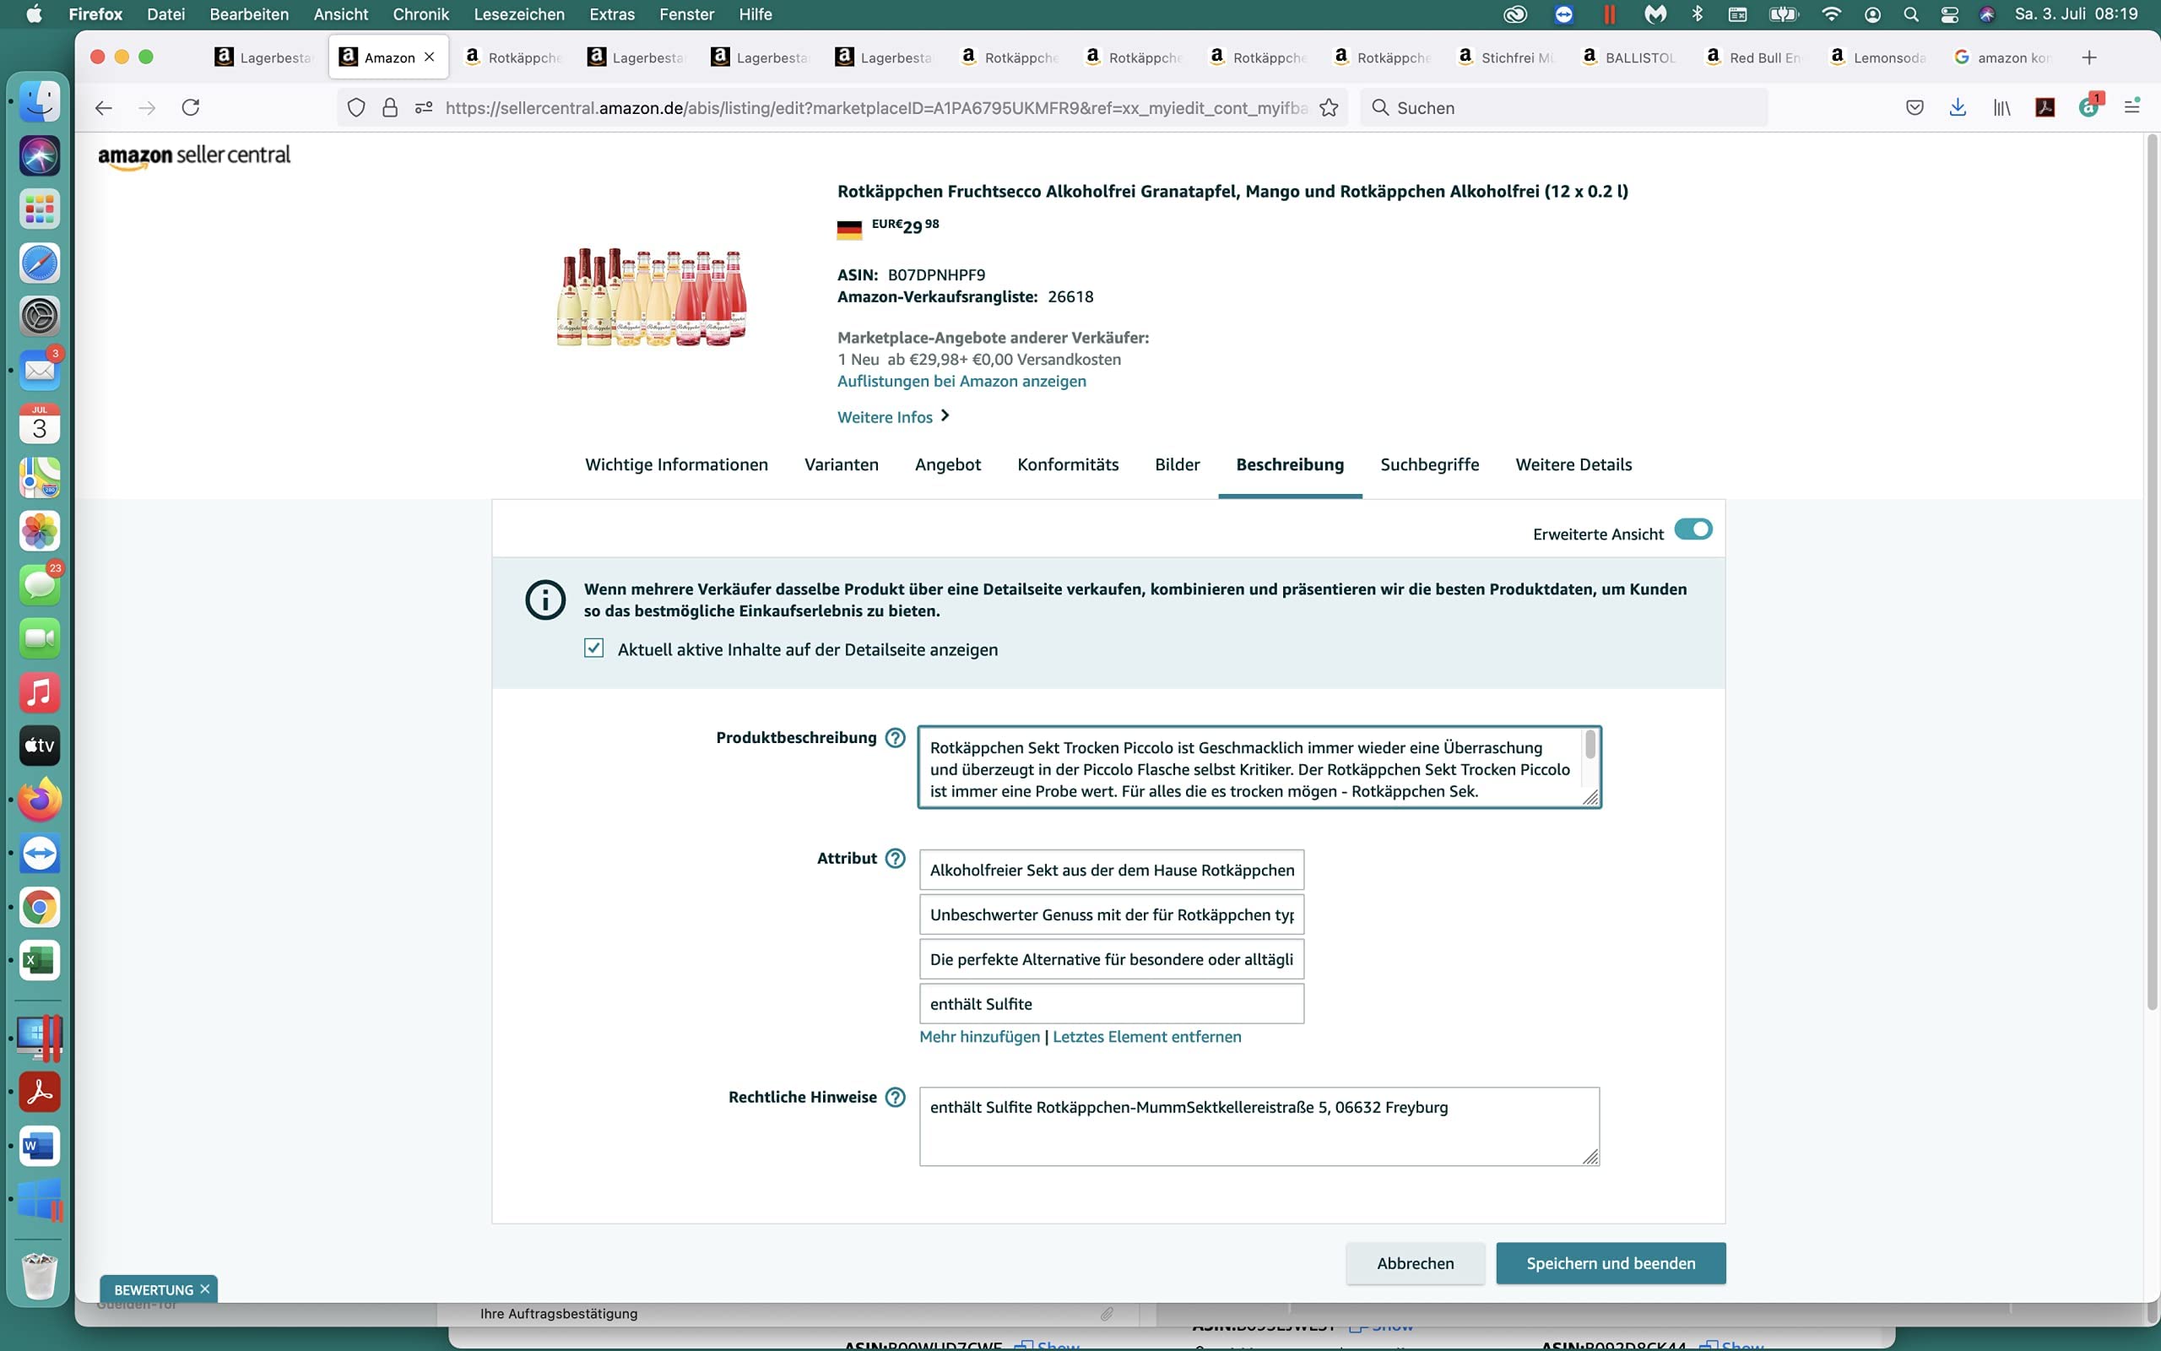Open Microsoft Excel from the Dock
Viewport: 2161px width, 1351px height.
(x=40, y=961)
